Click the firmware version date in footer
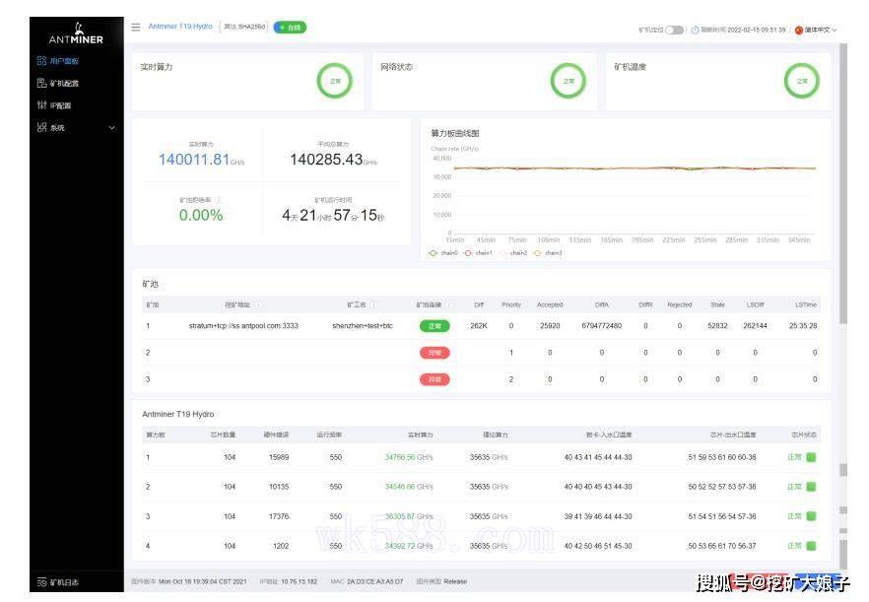 pyautogui.click(x=202, y=581)
